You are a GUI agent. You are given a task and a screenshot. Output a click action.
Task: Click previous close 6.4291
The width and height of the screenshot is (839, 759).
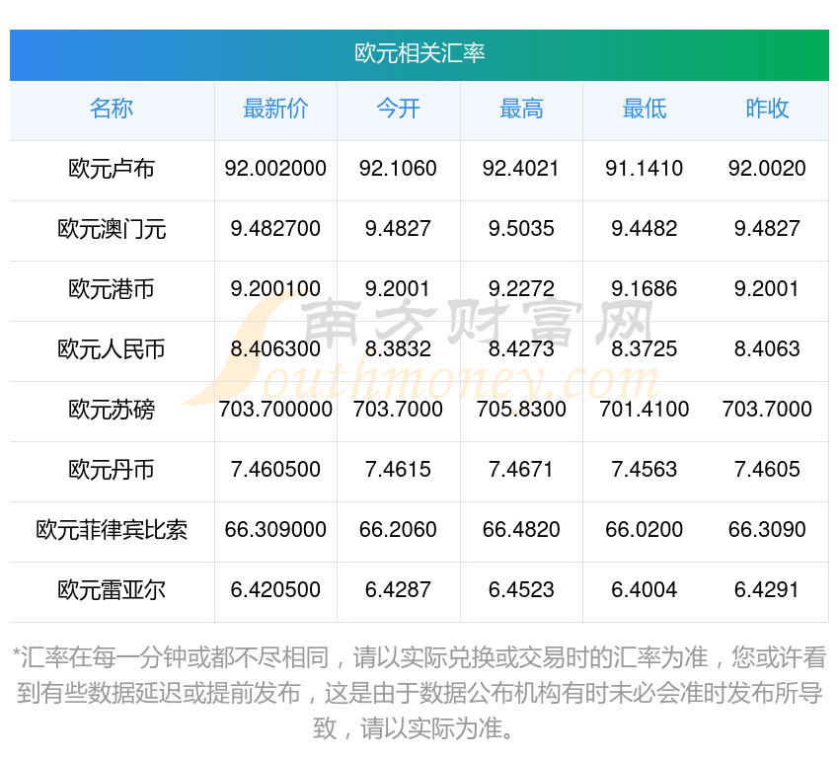pos(767,590)
